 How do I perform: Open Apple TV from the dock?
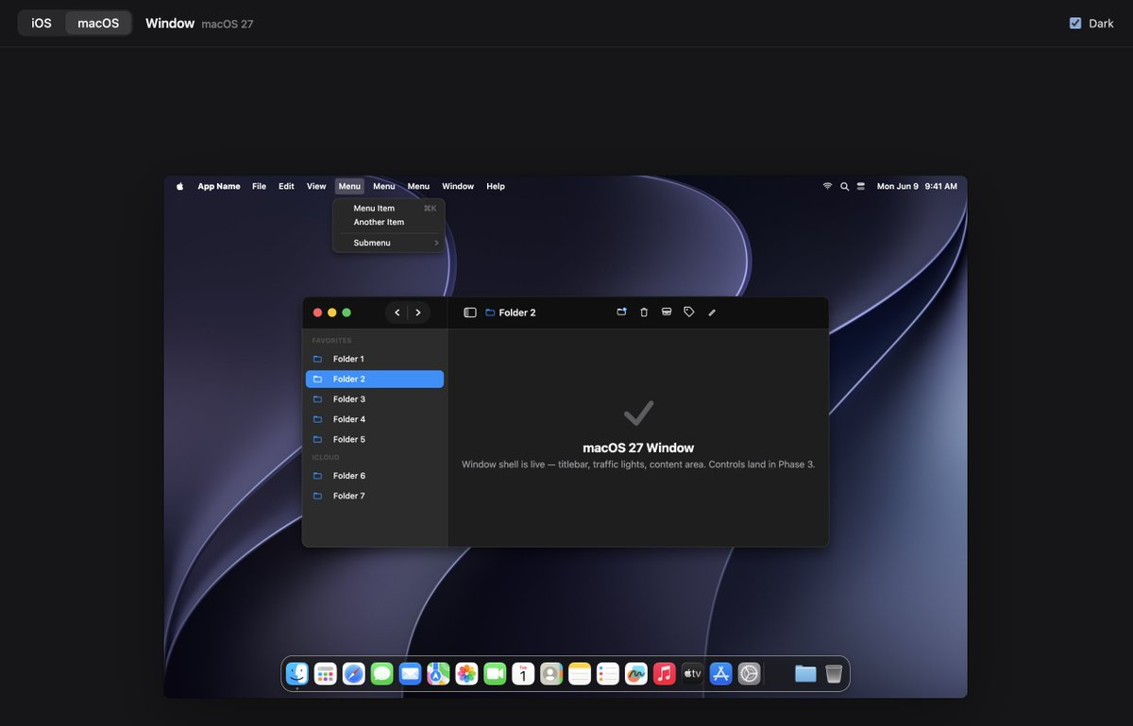coord(692,673)
